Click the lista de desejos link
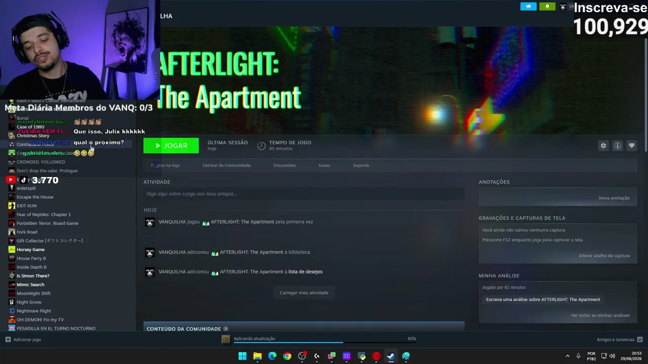 pos(305,271)
